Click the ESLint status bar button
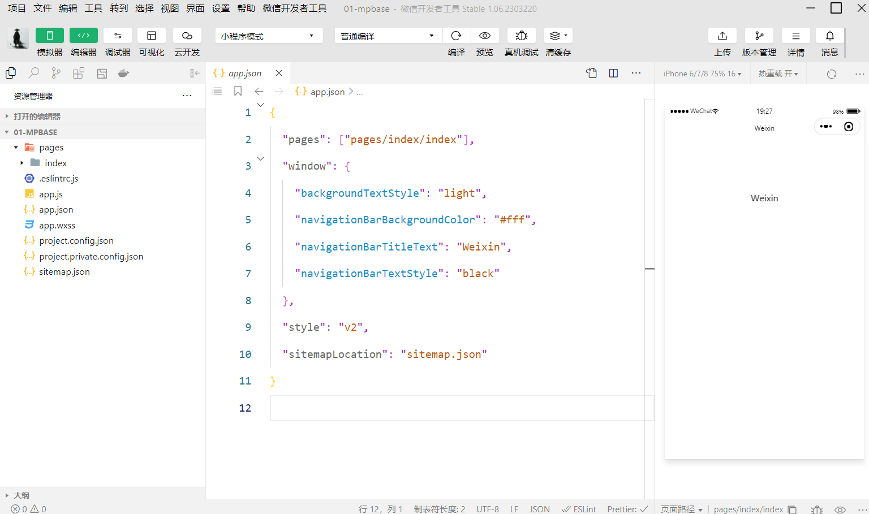Viewport: 869px width, 514px height. pos(579,509)
